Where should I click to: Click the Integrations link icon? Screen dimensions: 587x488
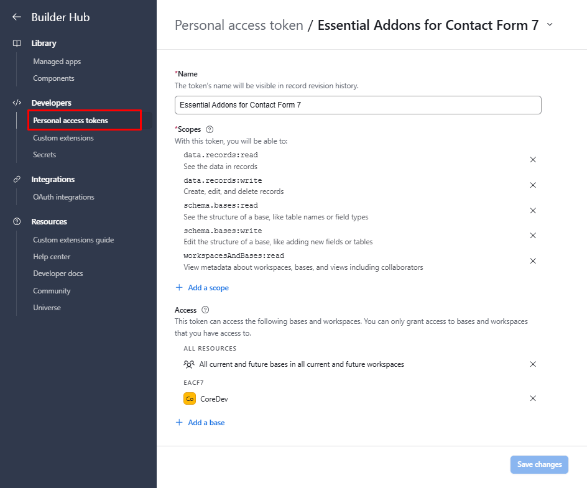coord(17,179)
